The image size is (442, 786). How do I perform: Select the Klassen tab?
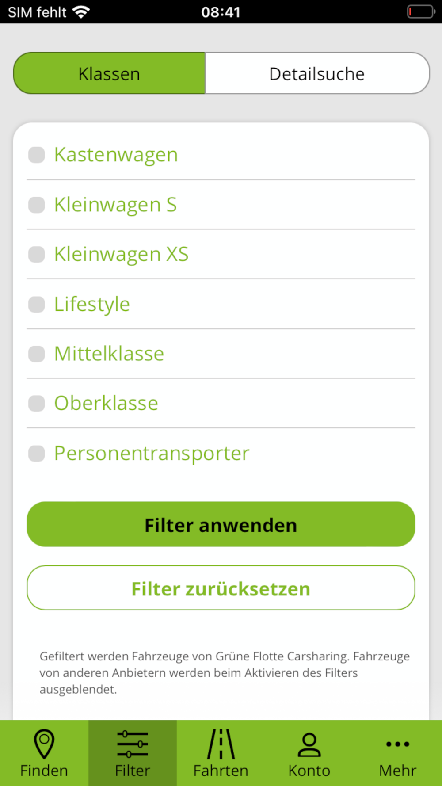(x=109, y=73)
